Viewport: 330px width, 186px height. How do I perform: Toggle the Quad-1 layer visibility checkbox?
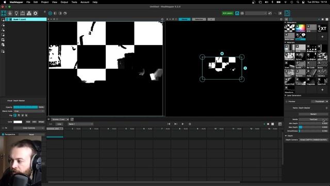click(7, 19)
